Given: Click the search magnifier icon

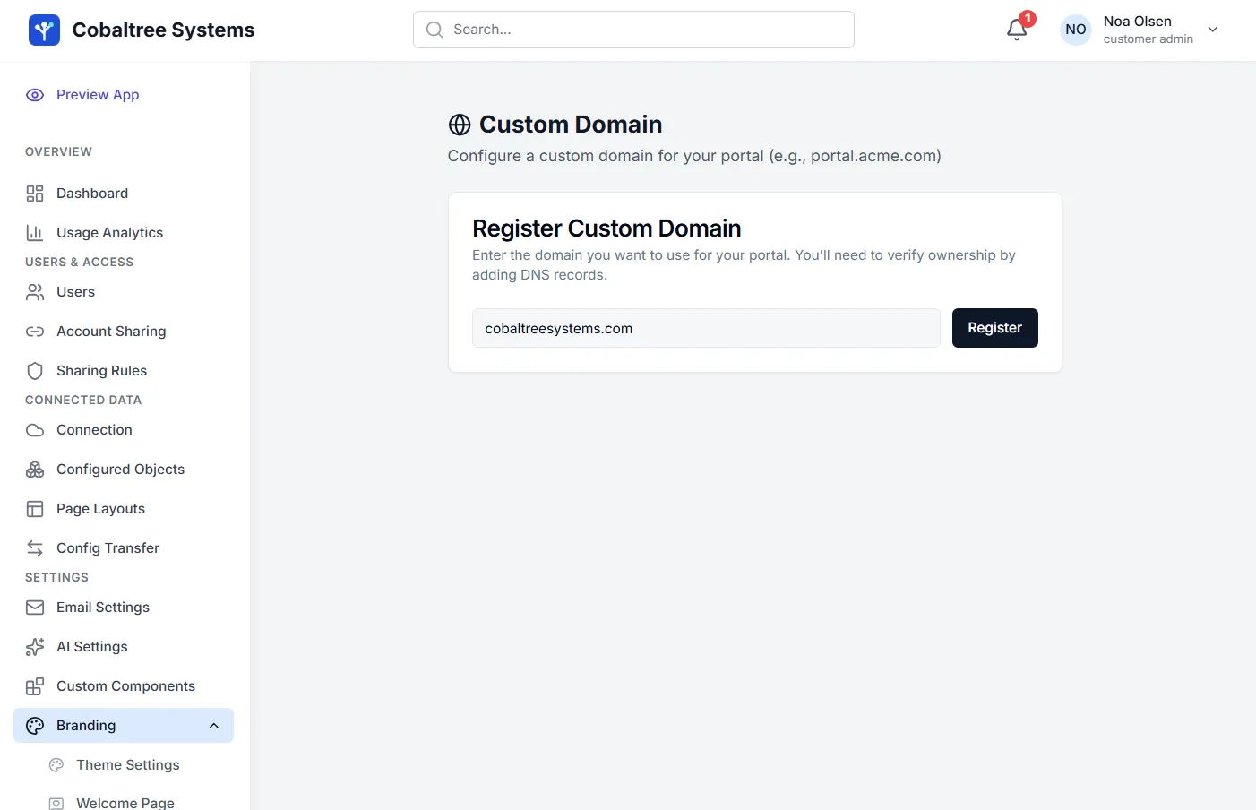Looking at the screenshot, I should pos(434,30).
